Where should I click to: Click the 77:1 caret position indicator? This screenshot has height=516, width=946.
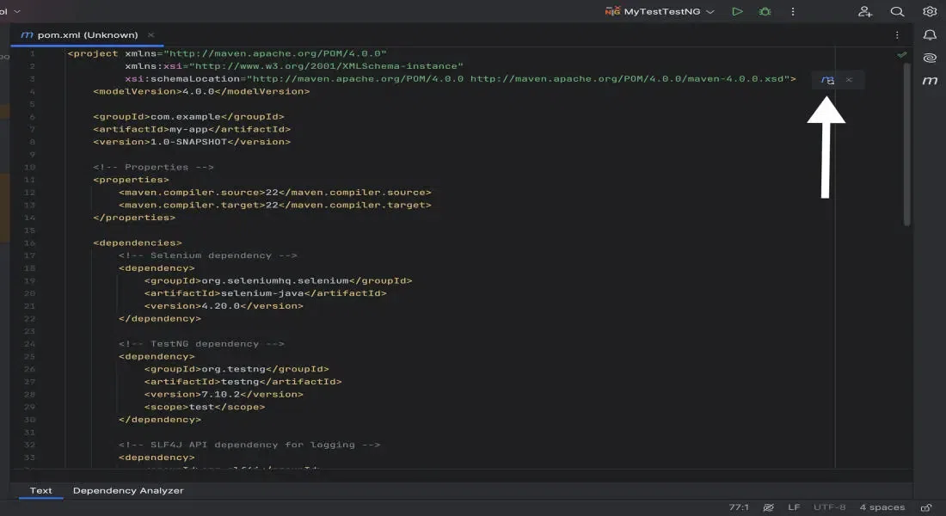(x=739, y=507)
